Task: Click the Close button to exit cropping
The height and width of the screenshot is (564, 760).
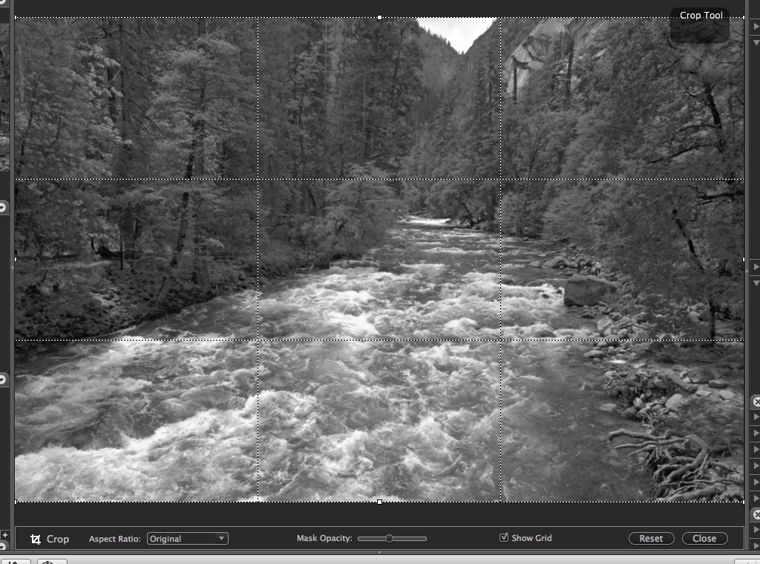Action: tap(704, 539)
